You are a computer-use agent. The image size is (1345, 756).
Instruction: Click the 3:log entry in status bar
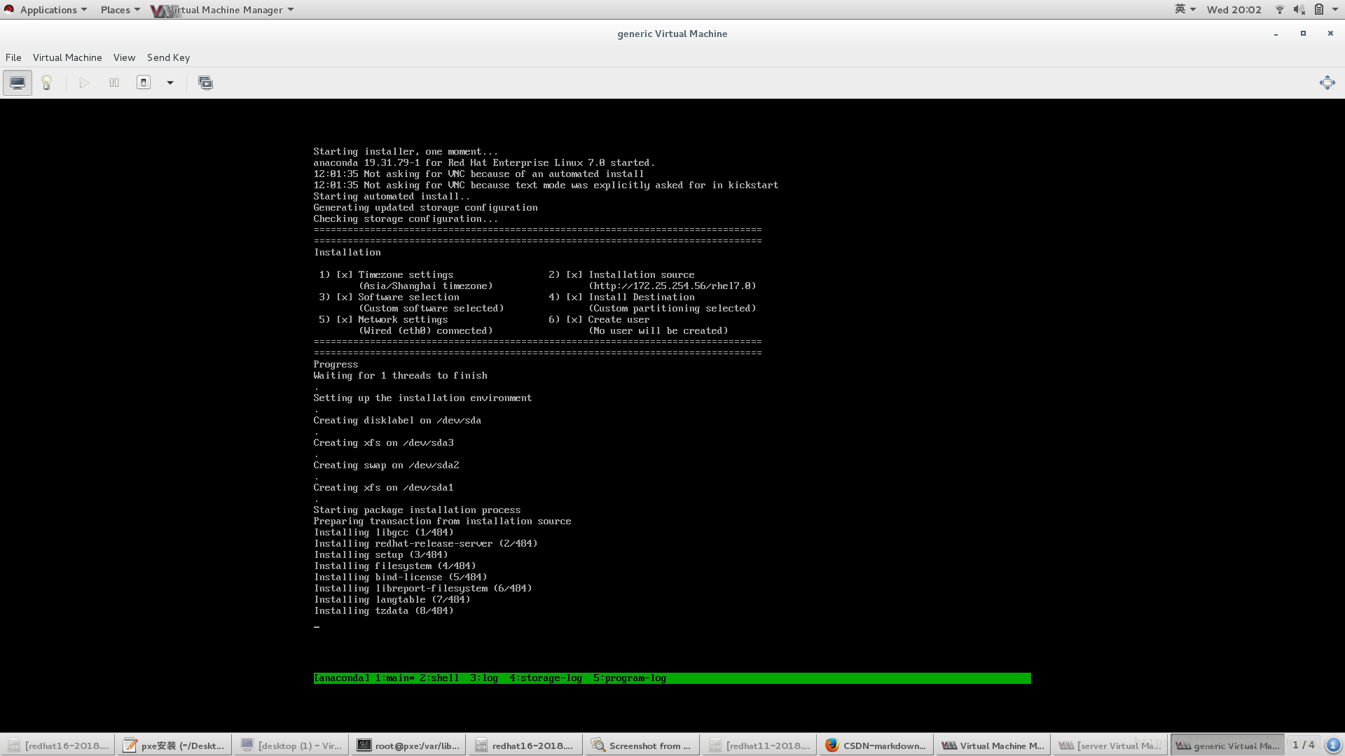(x=484, y=678)
